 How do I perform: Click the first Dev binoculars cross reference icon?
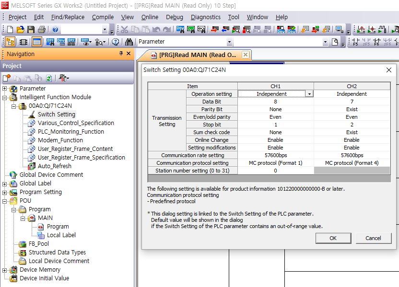click(50, 42)
